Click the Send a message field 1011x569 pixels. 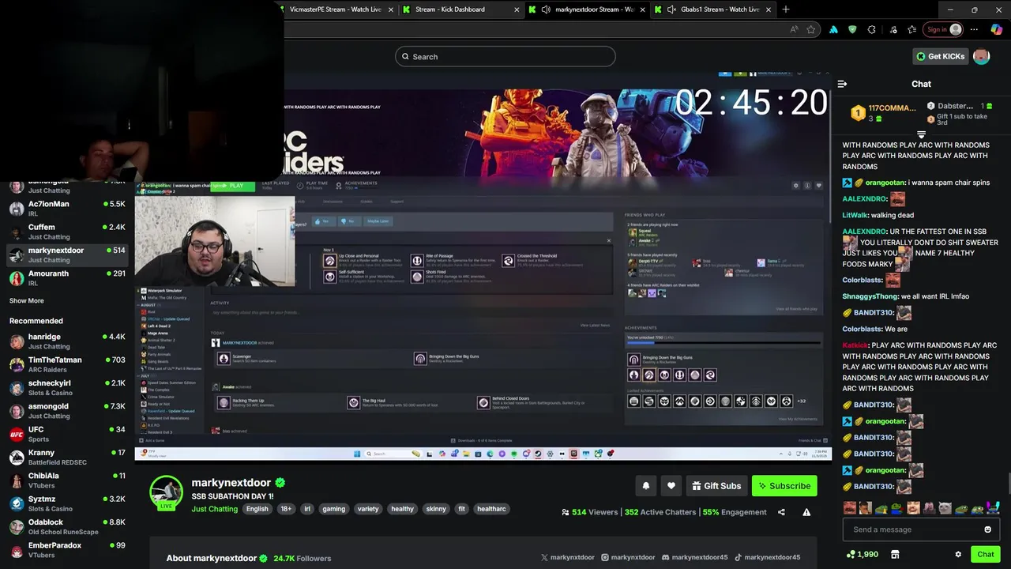coord(921,529)
